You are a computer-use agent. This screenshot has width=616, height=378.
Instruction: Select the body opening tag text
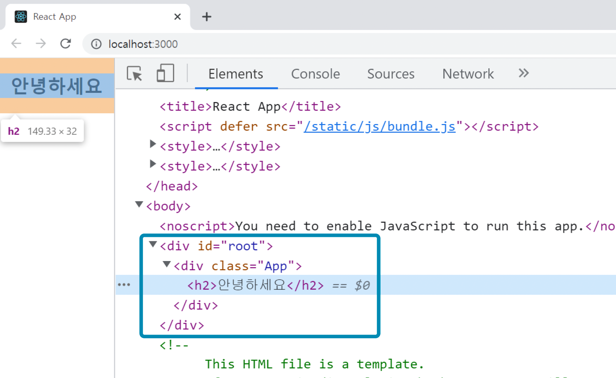[x=168, y=206]
